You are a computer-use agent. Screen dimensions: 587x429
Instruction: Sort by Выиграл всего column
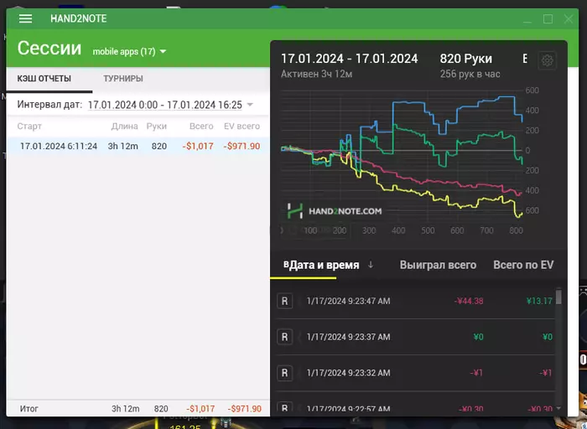438,265
